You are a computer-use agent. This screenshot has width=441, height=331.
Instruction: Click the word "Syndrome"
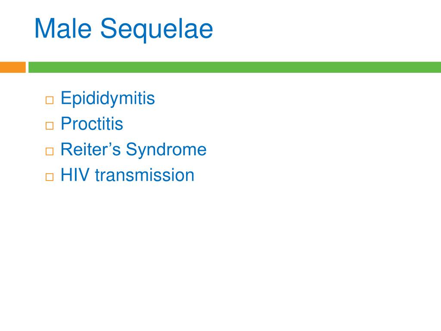coord(166,150)
